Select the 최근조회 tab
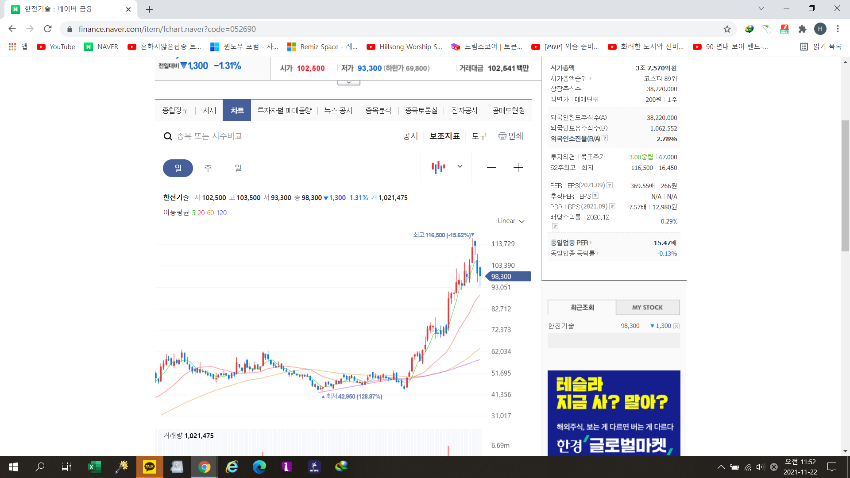850x478 pixels. [582, 307]
